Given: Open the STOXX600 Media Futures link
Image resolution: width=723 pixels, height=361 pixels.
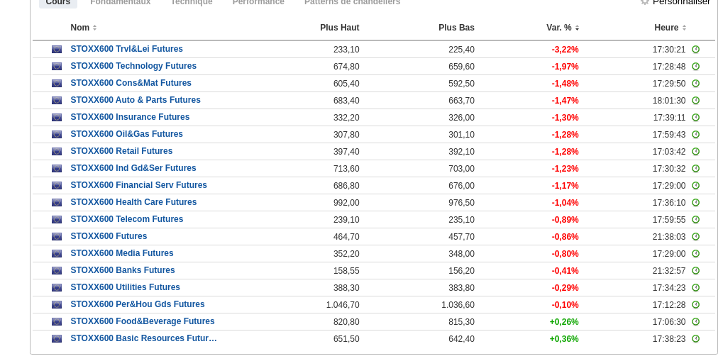Looking at the screenshot, I should click(122, 254).
